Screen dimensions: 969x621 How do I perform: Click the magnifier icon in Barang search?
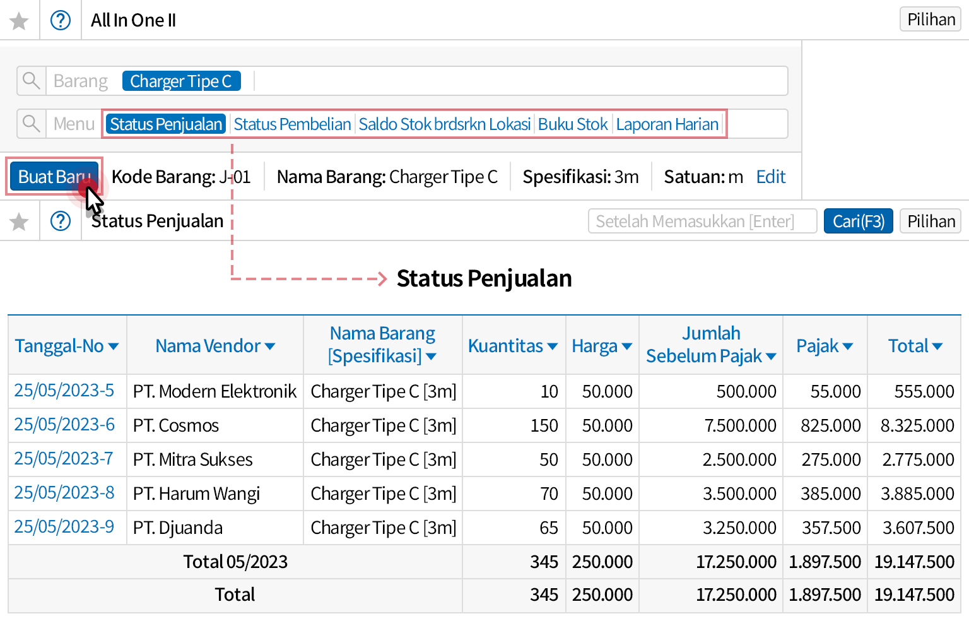(31, 81)
